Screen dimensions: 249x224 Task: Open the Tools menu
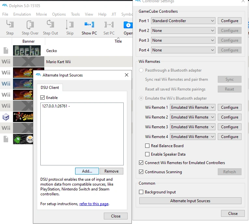click(x=75, y=14)
